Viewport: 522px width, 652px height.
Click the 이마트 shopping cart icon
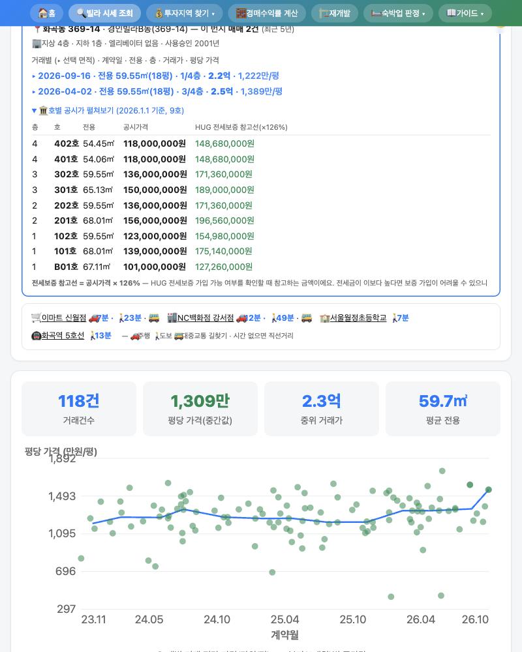pos(37,318)
